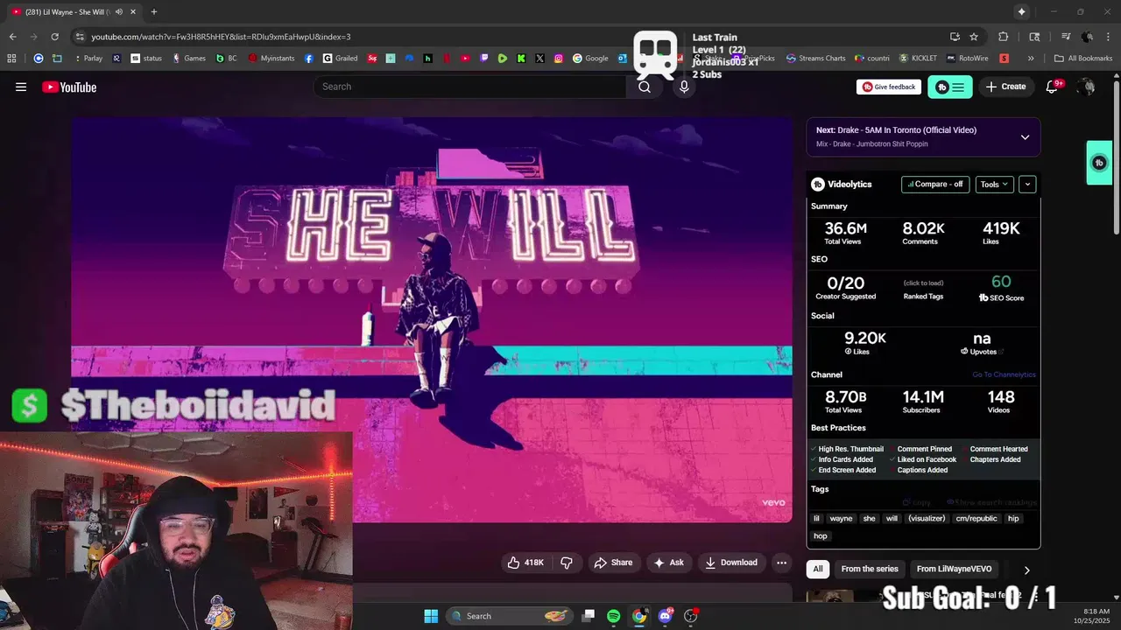Open the Streams Charts bookmark
Viewport: 1121px width, 630px height.
815,59
